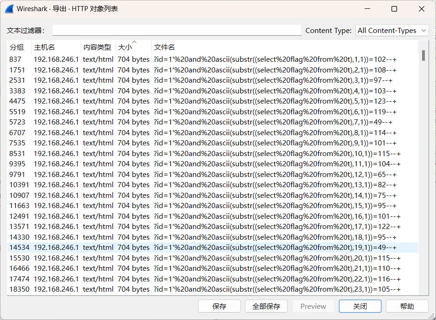Select packet 11663 row
This screenshot has width=436, height=320.
pos(213,206)
